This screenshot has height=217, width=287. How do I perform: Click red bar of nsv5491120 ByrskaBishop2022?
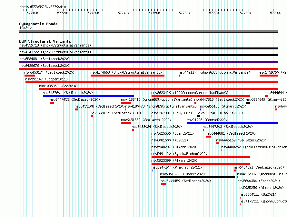coord(201,157)
